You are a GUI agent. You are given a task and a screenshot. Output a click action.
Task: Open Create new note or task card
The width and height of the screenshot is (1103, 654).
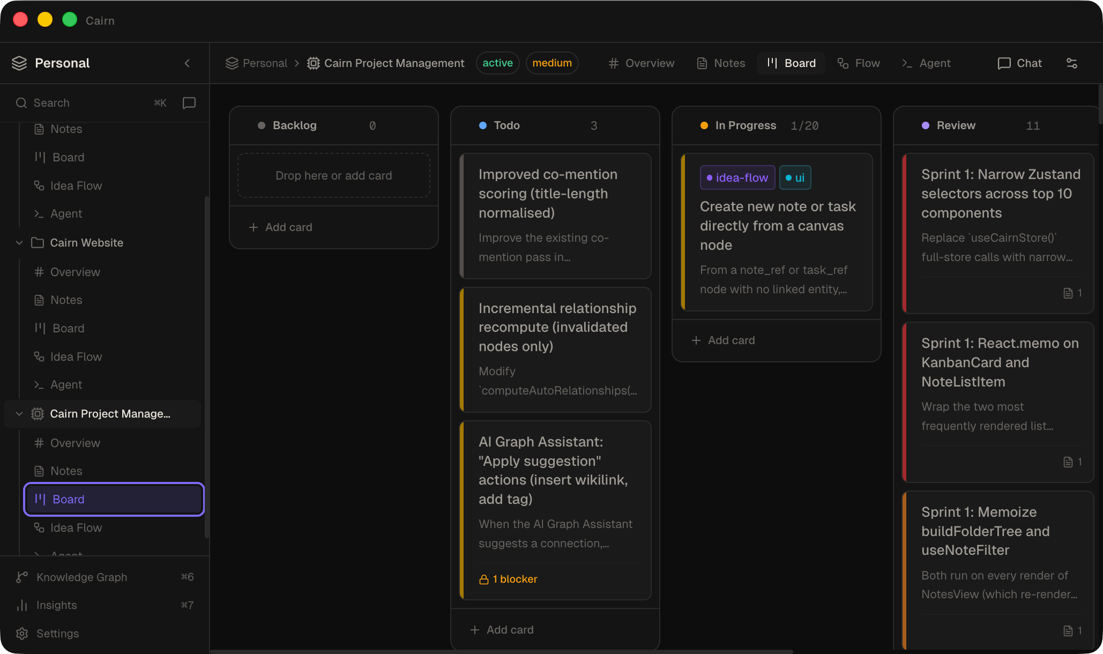pyautogui.click(x=777, y=232)
